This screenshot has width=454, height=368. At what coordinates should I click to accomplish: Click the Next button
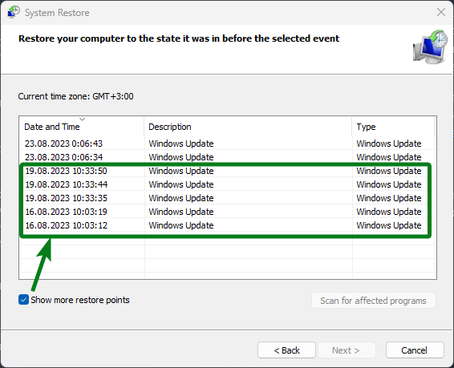pos(347,350)
